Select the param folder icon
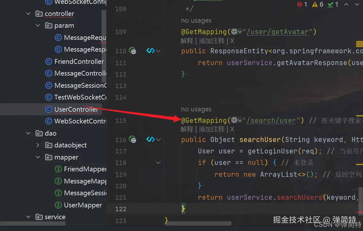 [48, 26]
